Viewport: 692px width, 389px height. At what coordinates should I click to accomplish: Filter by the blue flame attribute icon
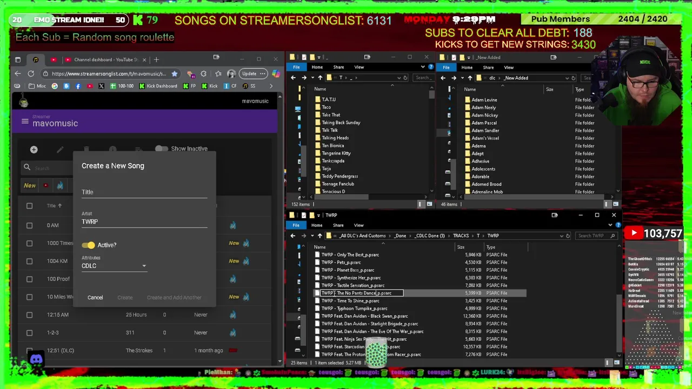(60, 186)
